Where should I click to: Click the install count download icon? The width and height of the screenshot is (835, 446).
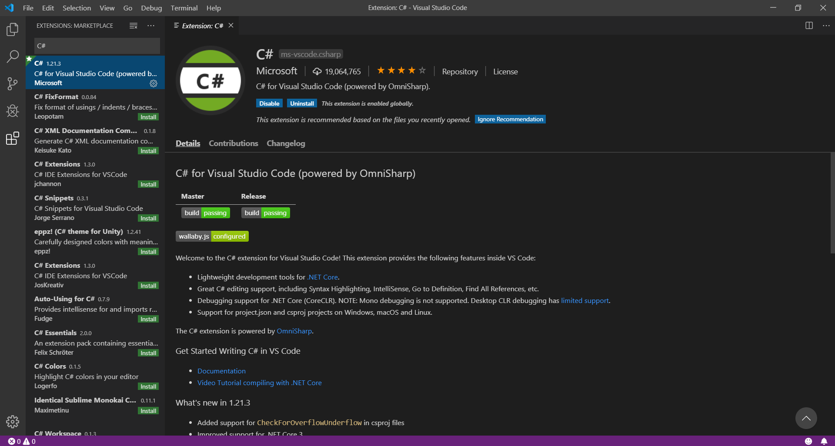pyautogui.click(x=317, y=71)
